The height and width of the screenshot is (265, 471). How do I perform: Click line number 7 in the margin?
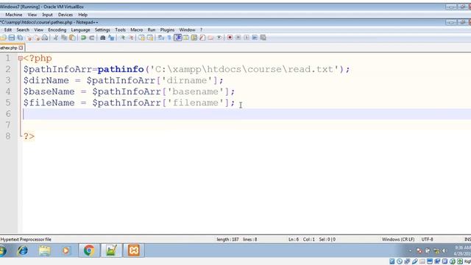point(8,125)
